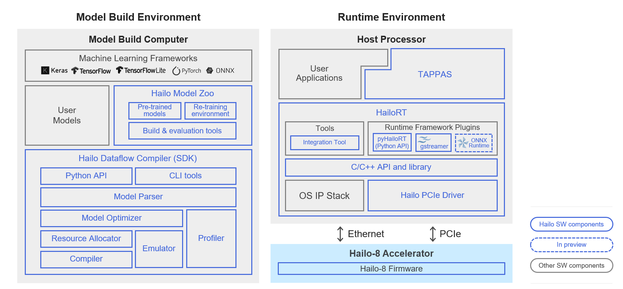
Task: Select the Hailo PCIe Driver block
Action: point(433,196)
